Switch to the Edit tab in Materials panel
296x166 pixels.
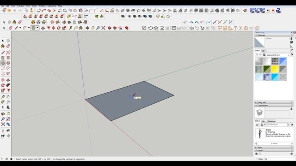click(x=263, y=51)
